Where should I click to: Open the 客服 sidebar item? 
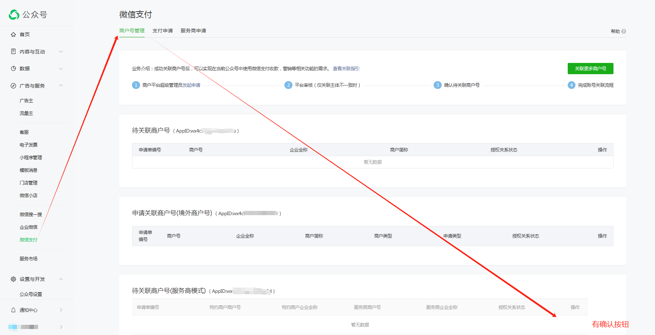(x=24, y=132)
